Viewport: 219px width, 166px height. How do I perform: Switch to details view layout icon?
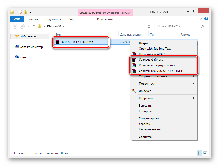(x=200, y=153)
